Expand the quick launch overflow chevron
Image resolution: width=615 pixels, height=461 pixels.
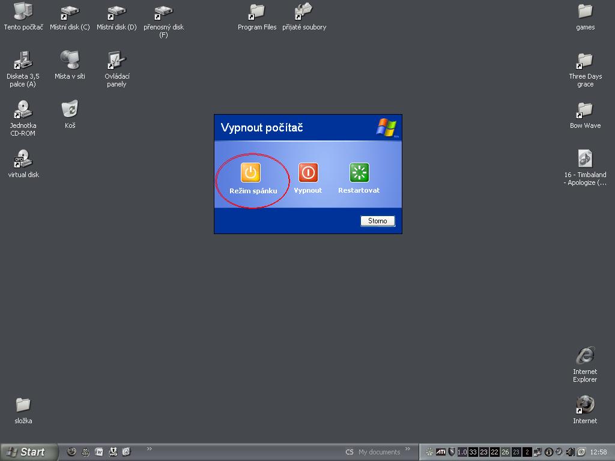149,449
